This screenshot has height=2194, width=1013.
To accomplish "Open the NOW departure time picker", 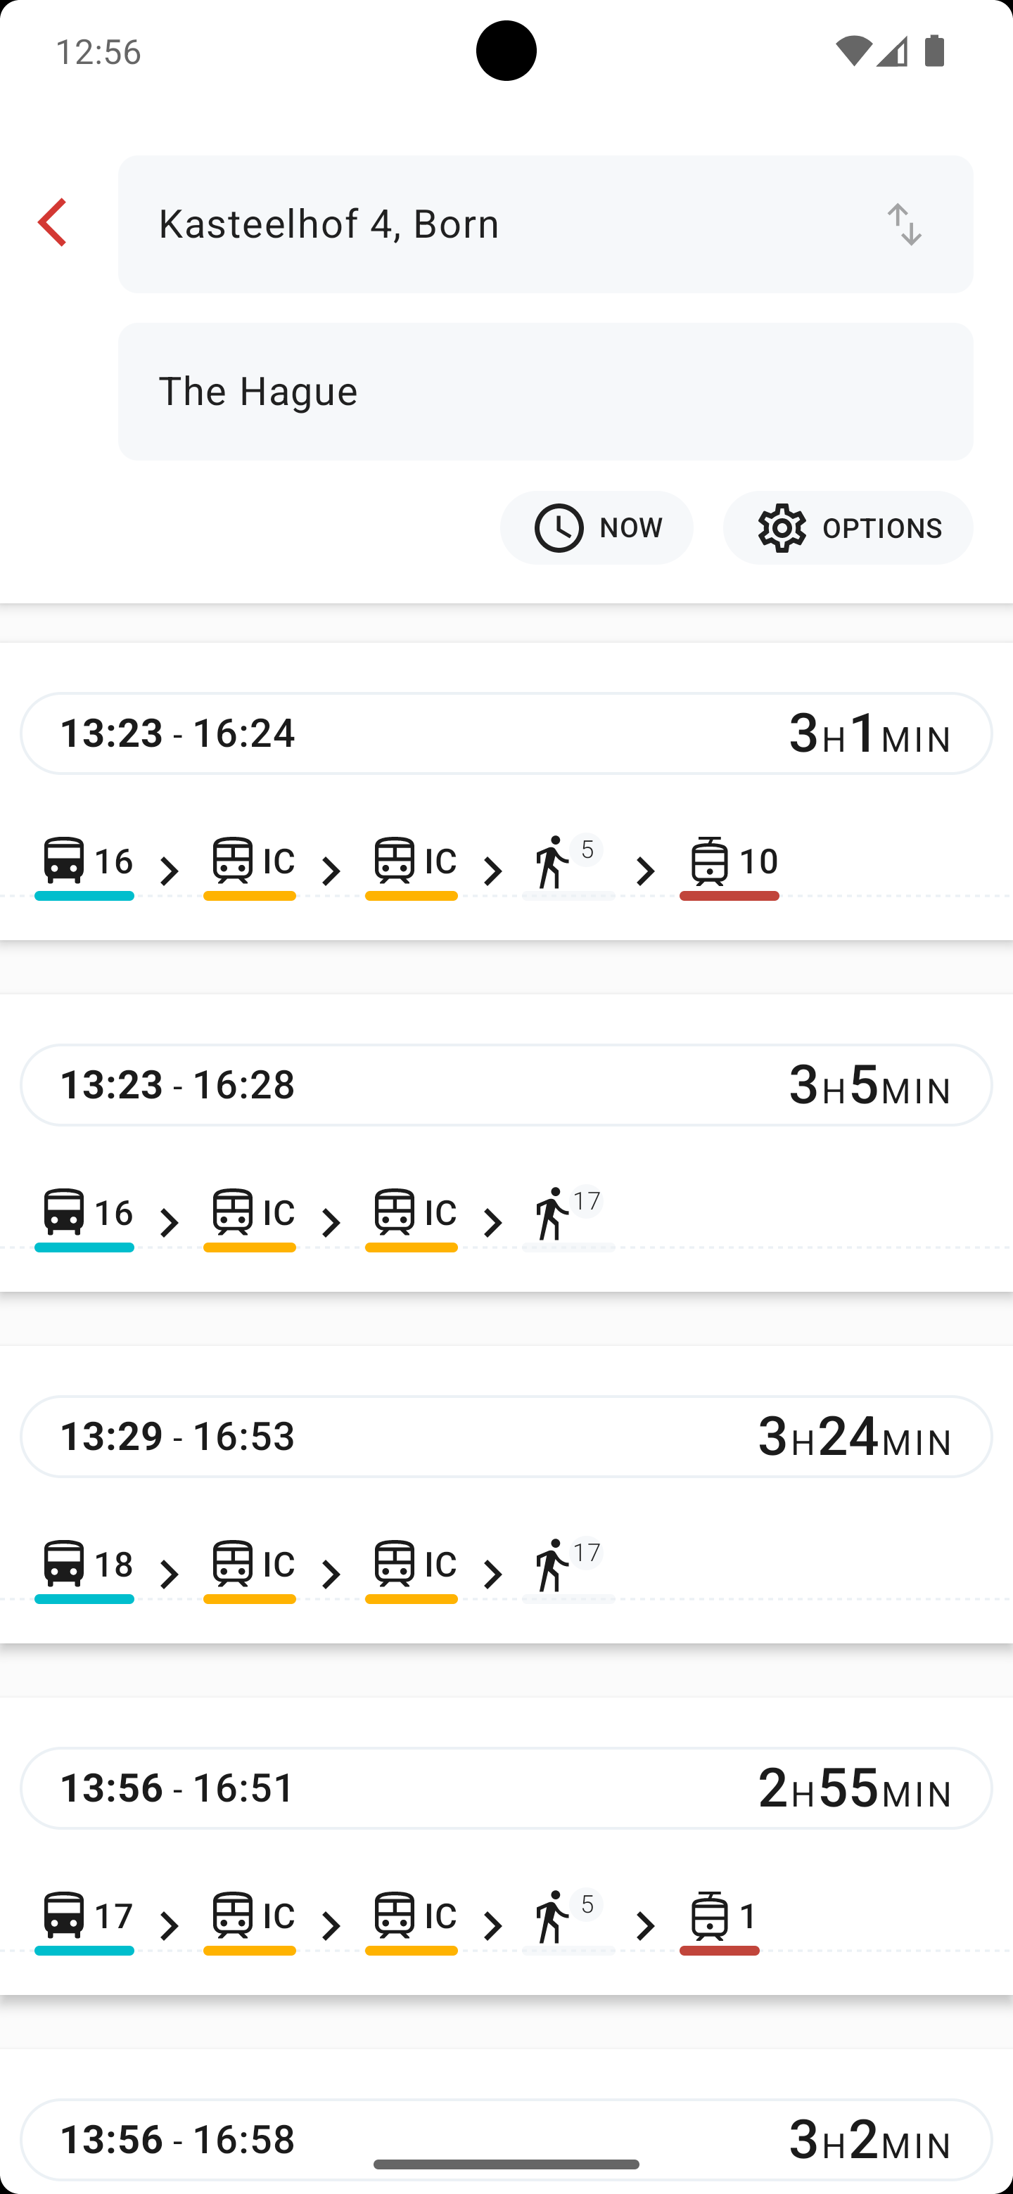I will (x=597, y=528).
